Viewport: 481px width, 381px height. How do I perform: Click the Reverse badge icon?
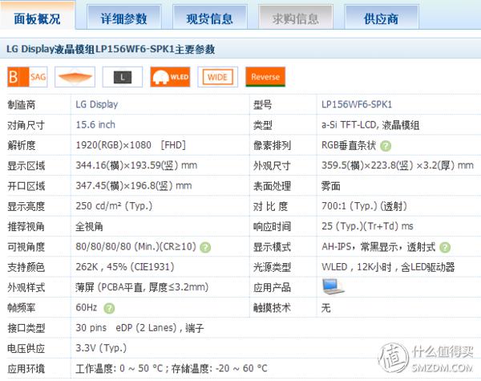click(265, 77)
